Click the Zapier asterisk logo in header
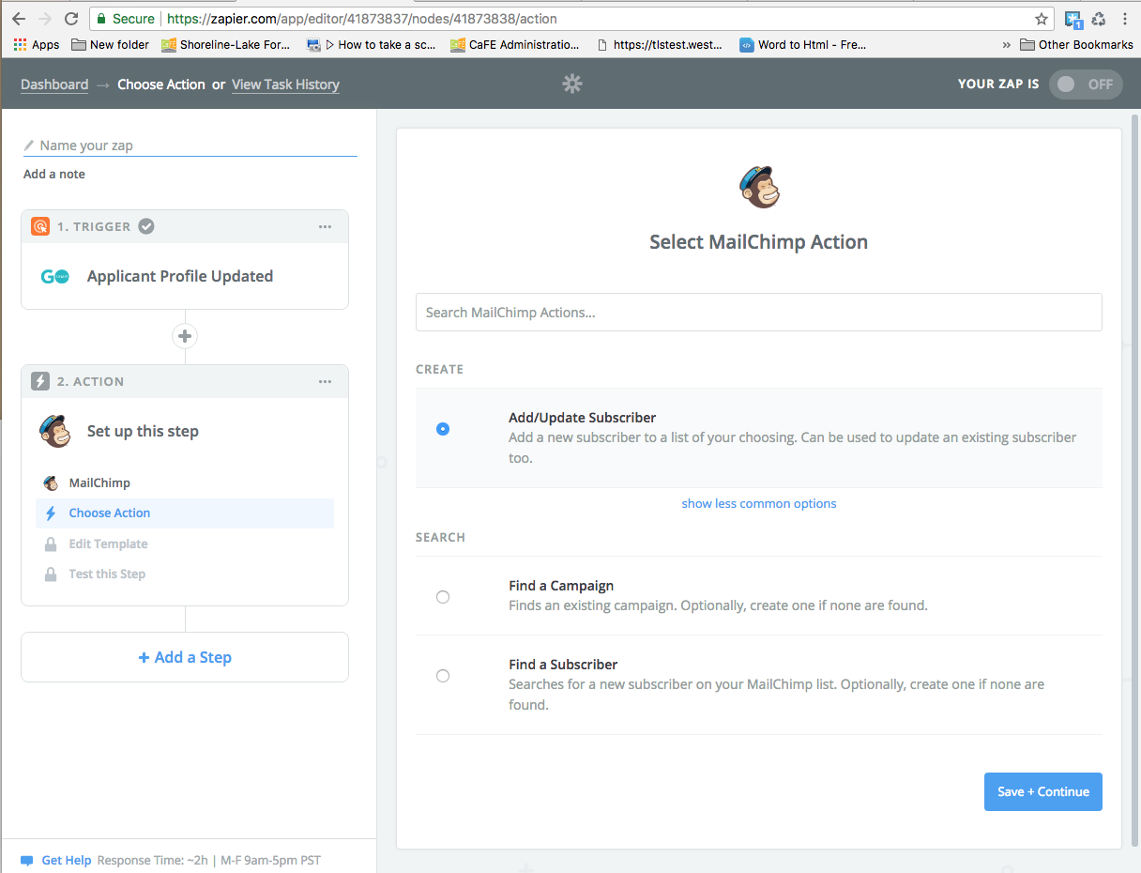Screen dimensions: 1141x873 571,84
